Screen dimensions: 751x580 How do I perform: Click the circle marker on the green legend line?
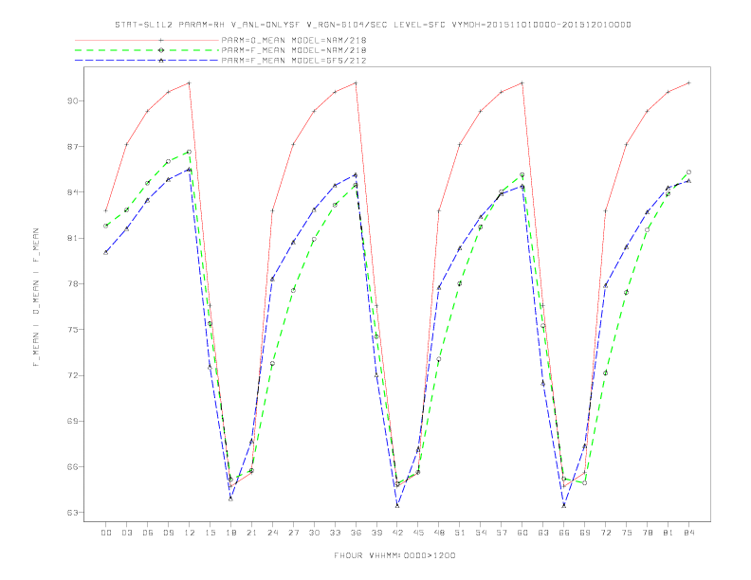[161, 50]
